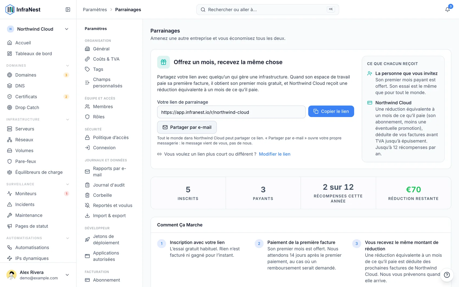Open Incidents in the sidebar

click(38, 204)
